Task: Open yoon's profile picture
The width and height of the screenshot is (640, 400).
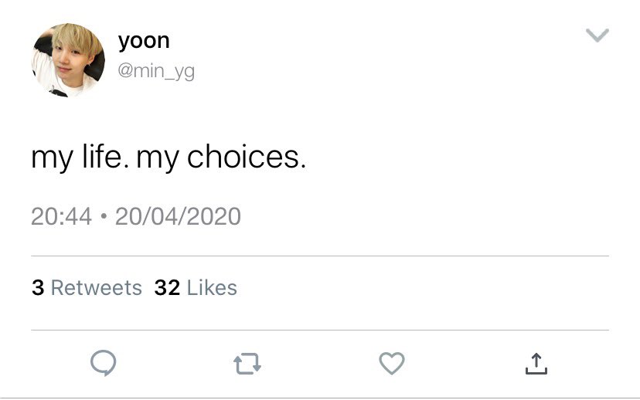Action: pos(68,60)
